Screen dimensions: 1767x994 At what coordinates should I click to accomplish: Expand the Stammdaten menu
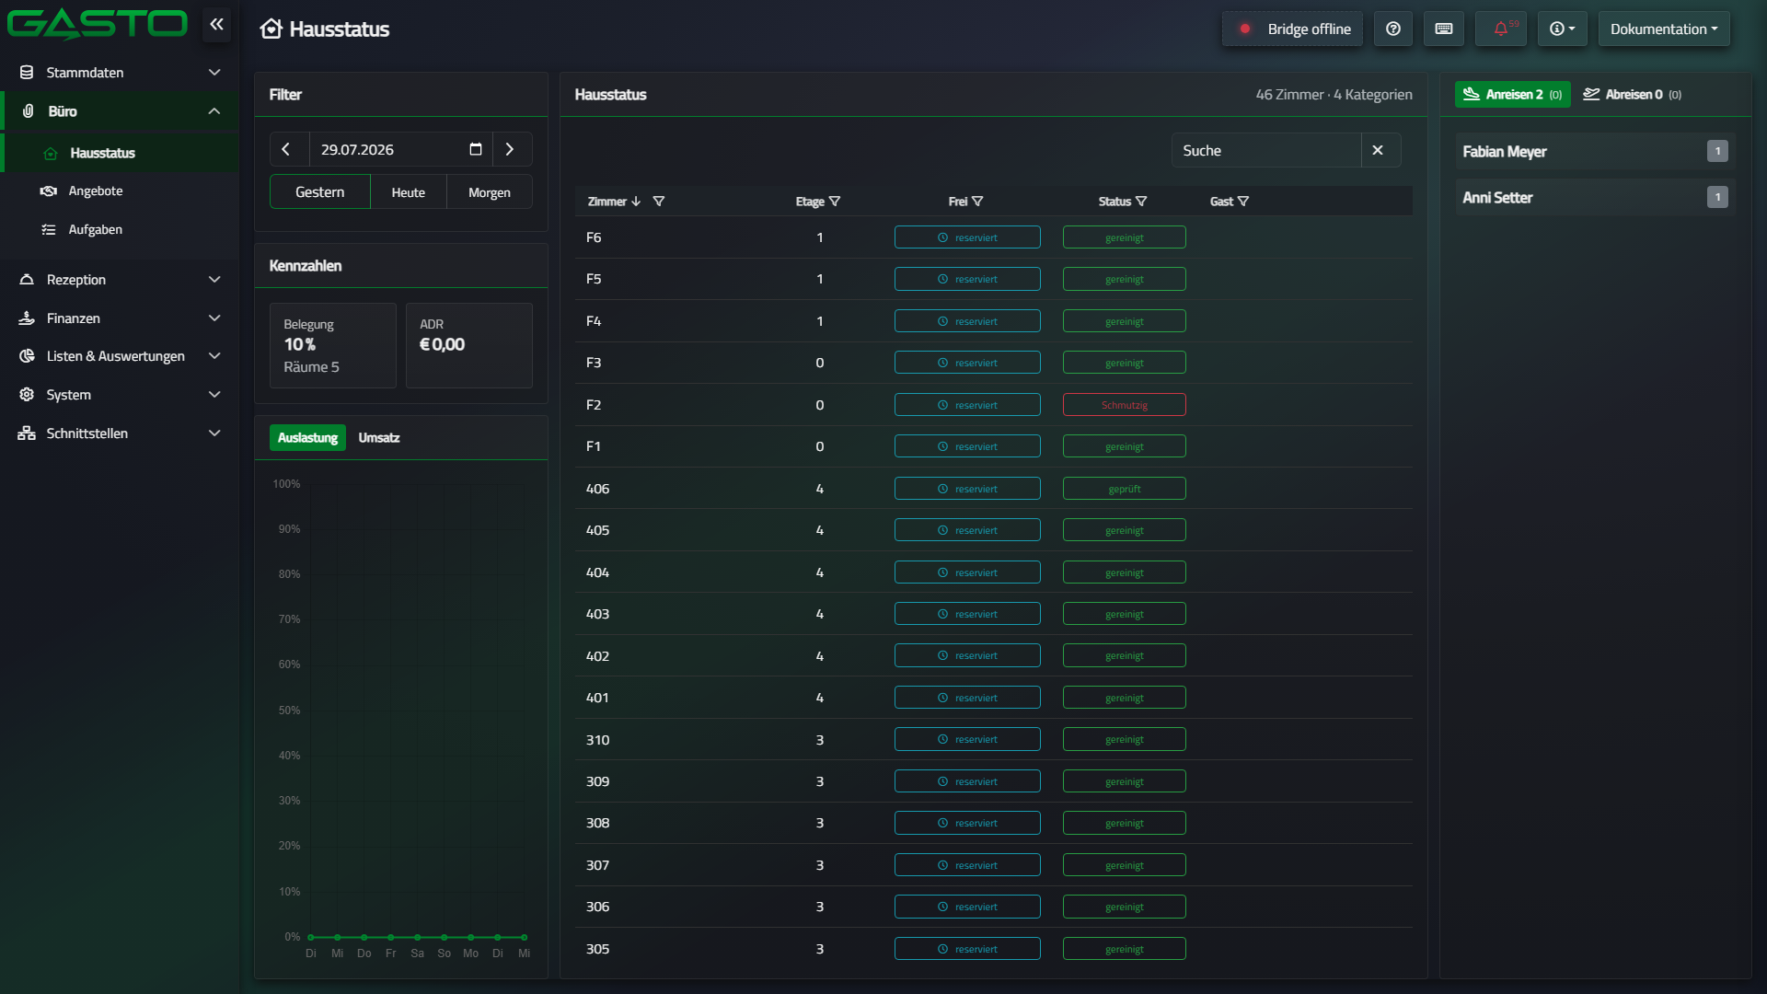click(120, 73)
